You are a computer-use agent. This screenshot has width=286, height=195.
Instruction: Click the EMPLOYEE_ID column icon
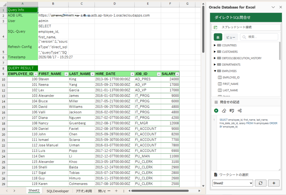[x=220, y=77]
